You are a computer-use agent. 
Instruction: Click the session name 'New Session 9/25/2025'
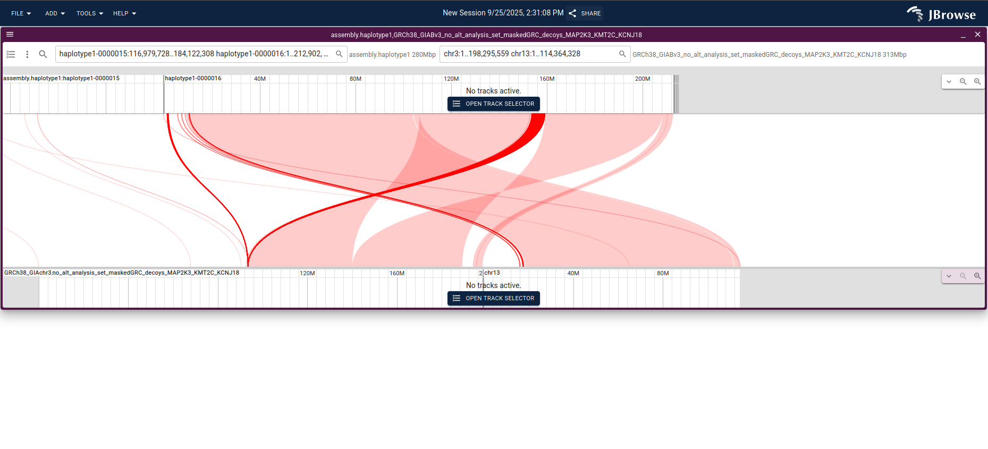coord(503,13)
